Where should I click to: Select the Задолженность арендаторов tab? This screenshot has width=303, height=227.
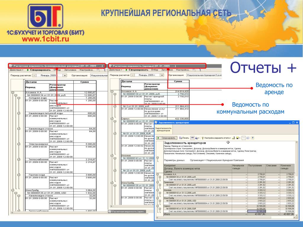pos(163,129)
